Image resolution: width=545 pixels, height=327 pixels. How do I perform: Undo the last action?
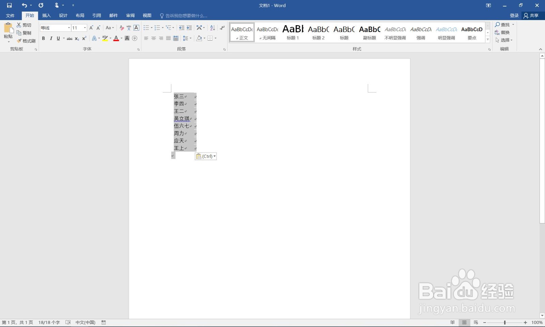point(24,5)
